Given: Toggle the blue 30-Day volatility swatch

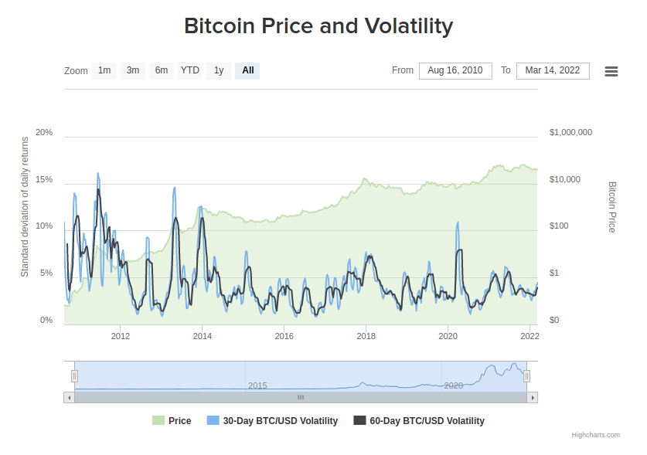Looking at the screenshot, I should (x=213, y=420).
